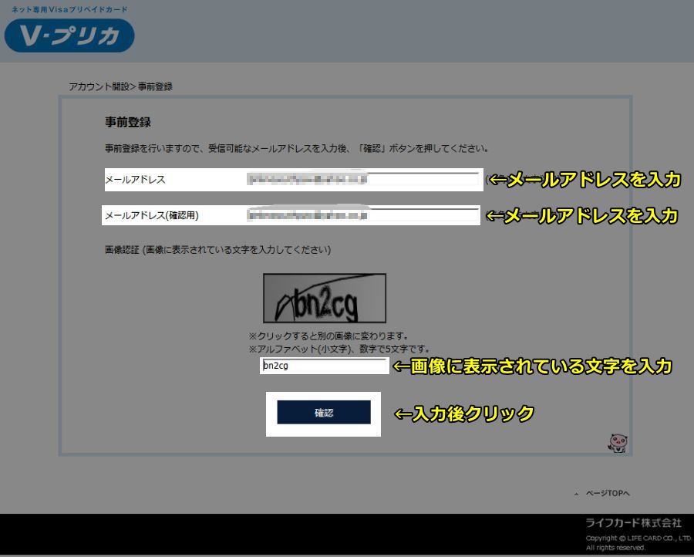
Task: Click the メールアドレス(確認用) label
Action: coord(151,215)
